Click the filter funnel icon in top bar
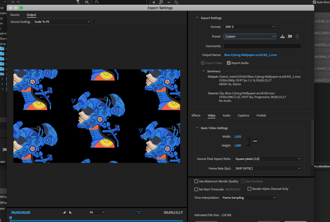 tap(78, 2)
